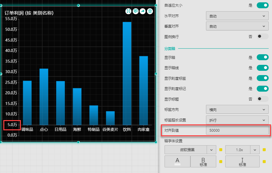Enable 显示标题 switch
The height and width of the screenshot is (173, 272).
point(263,99)
